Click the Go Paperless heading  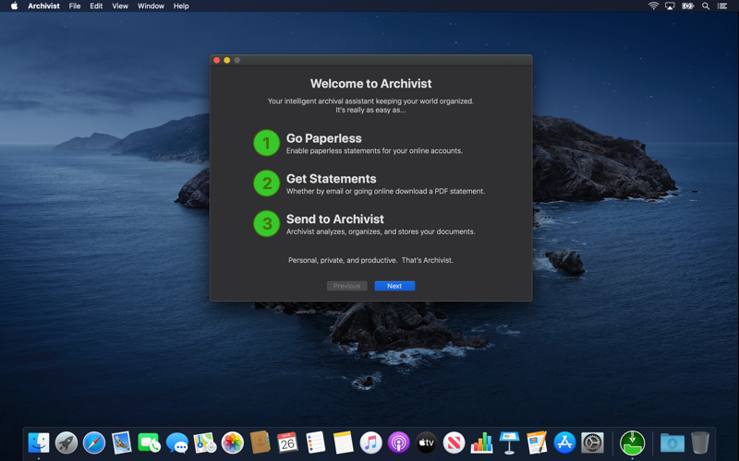click(324, 138)
